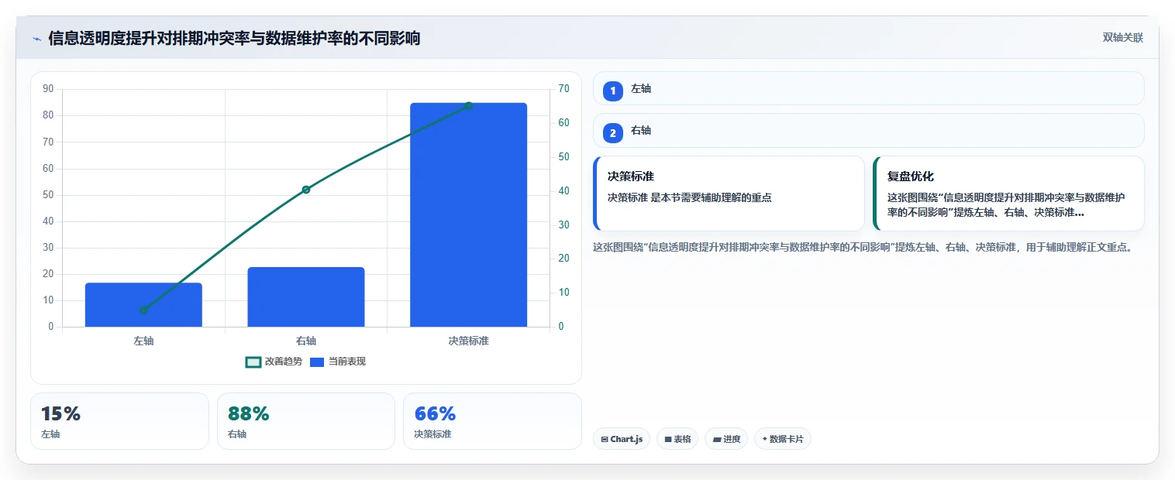Click the text 决策标准 是本节需要辅助理解的重点
The width and height of the screenshot is (1175, 480).
coord(689,197)
